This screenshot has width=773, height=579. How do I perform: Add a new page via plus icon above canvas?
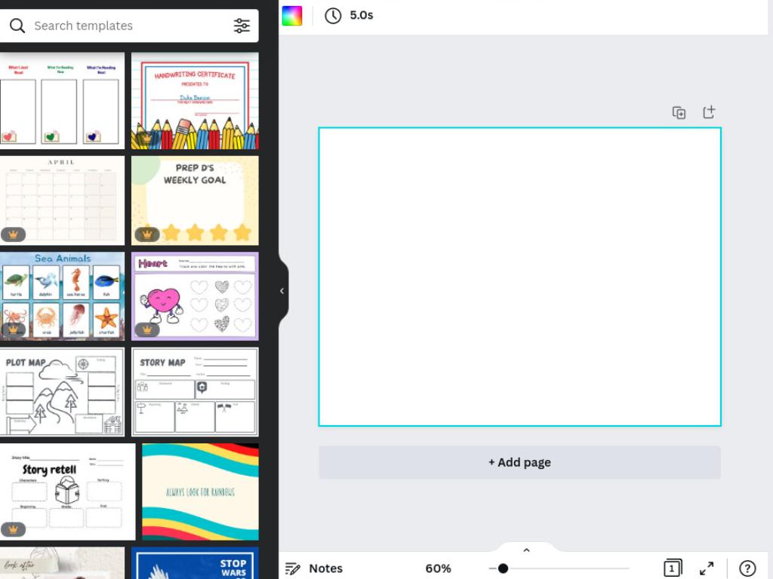point(709,112)
